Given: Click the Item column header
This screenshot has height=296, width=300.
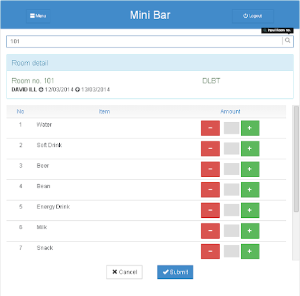Looking at the screenshot, I should [104, 111].
